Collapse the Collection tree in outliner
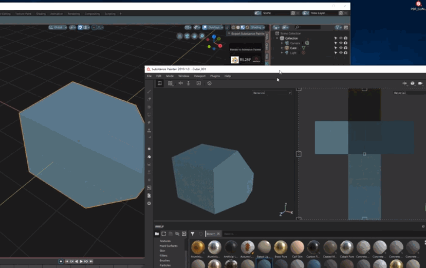The height and width of the screenshot is (268, 426). 277,39
